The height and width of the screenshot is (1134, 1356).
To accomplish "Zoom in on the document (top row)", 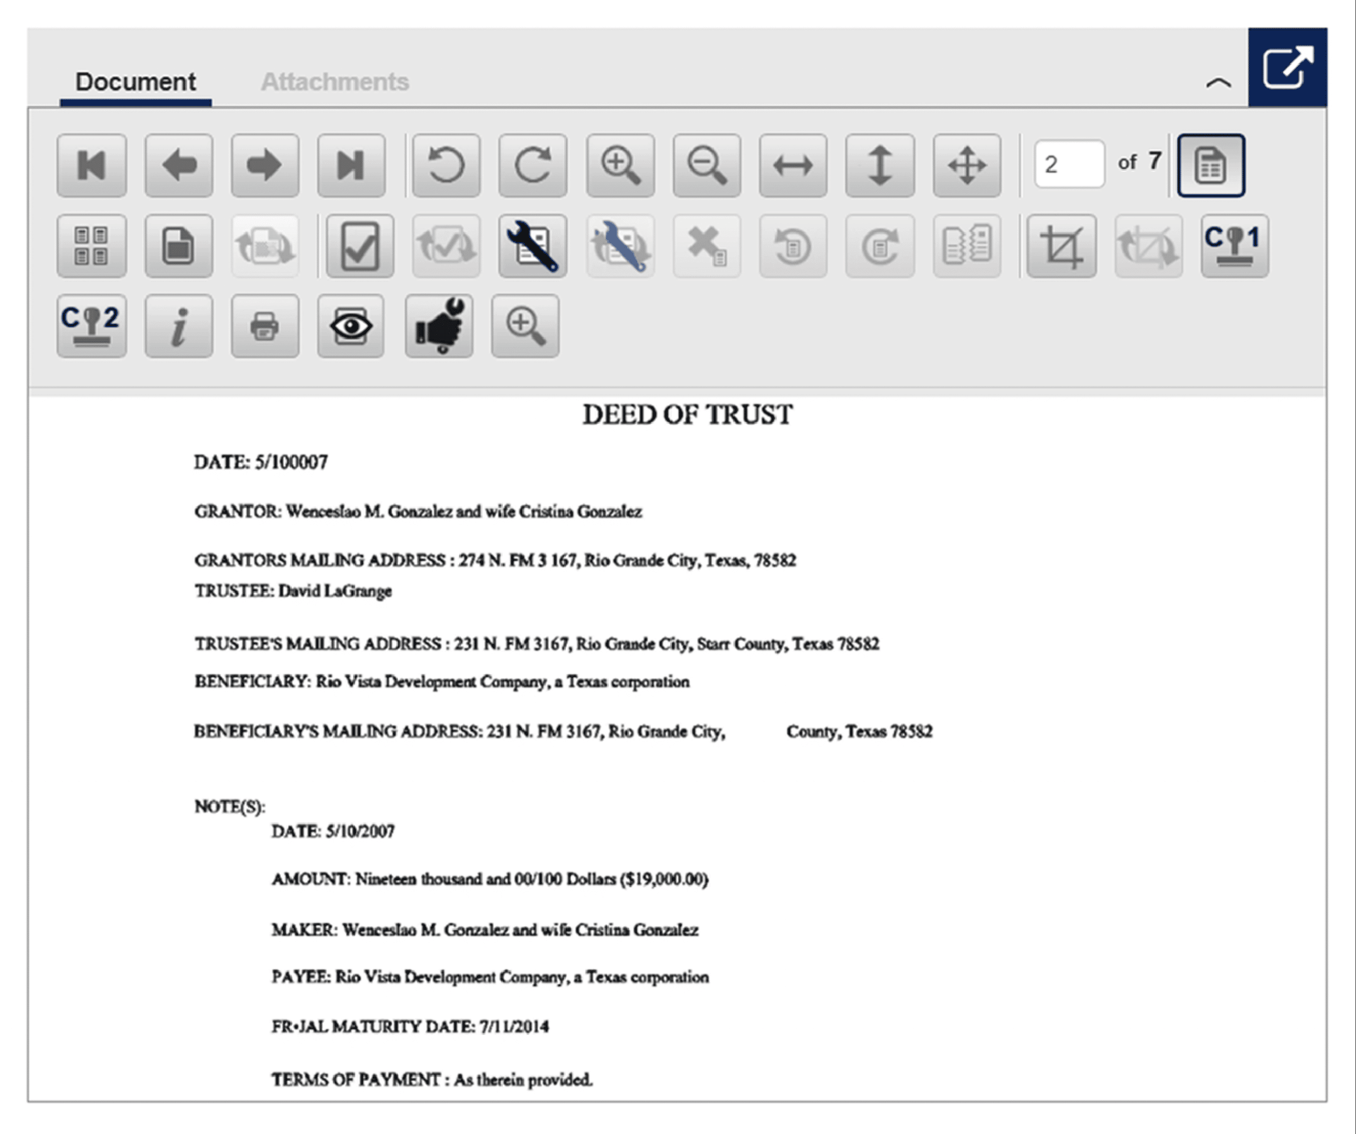I will coord(620,165).
